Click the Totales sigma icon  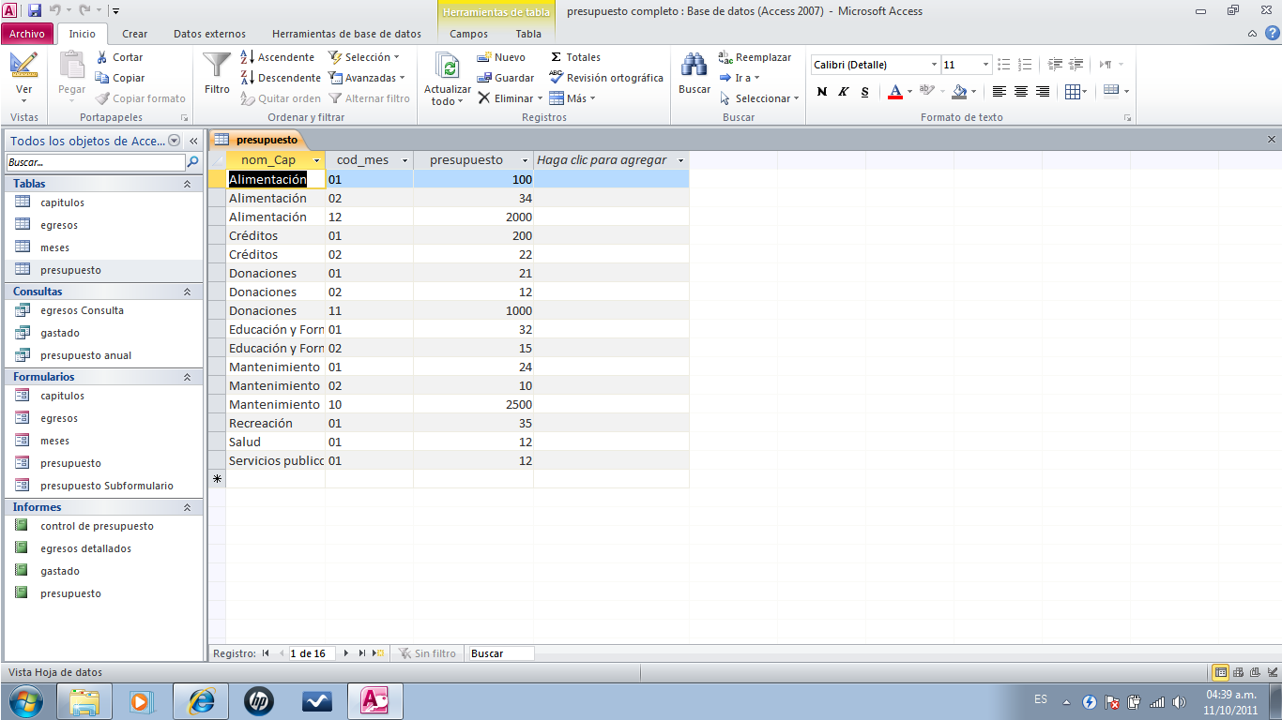557,57
